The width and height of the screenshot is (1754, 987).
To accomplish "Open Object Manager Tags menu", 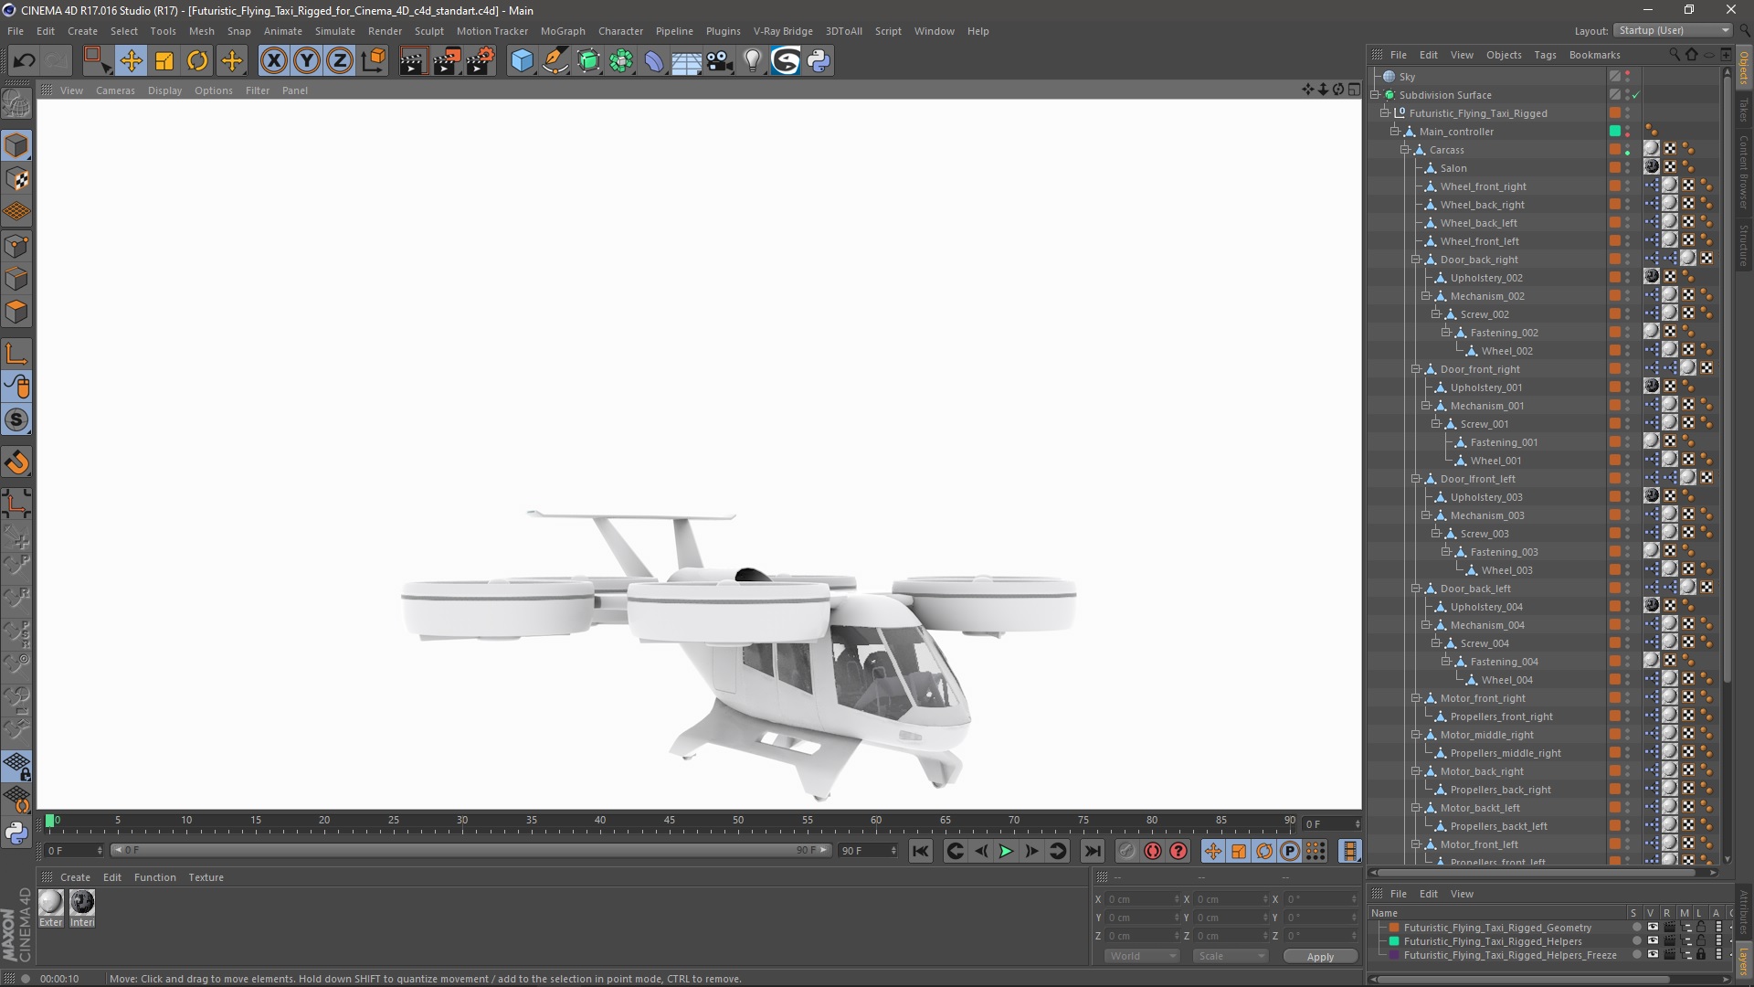I will (x=1545, y=55).
